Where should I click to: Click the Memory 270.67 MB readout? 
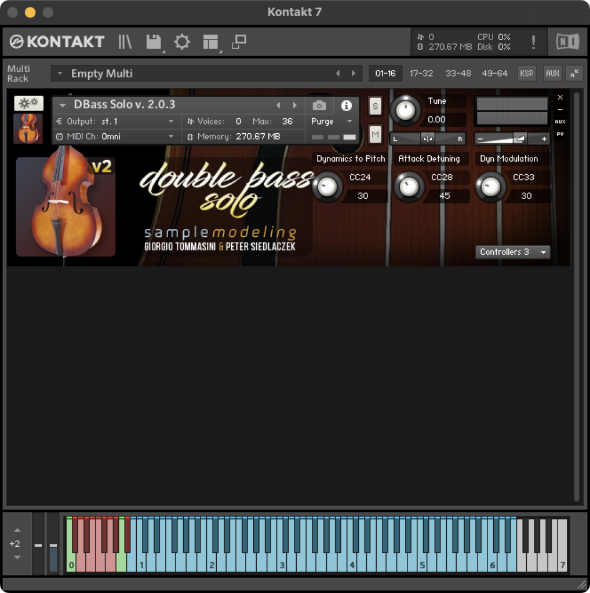click(x=243, y=137)
